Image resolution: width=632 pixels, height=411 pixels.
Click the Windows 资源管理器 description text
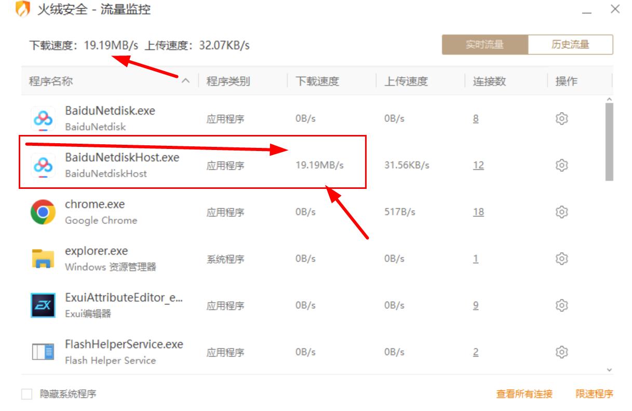point(111,267)
